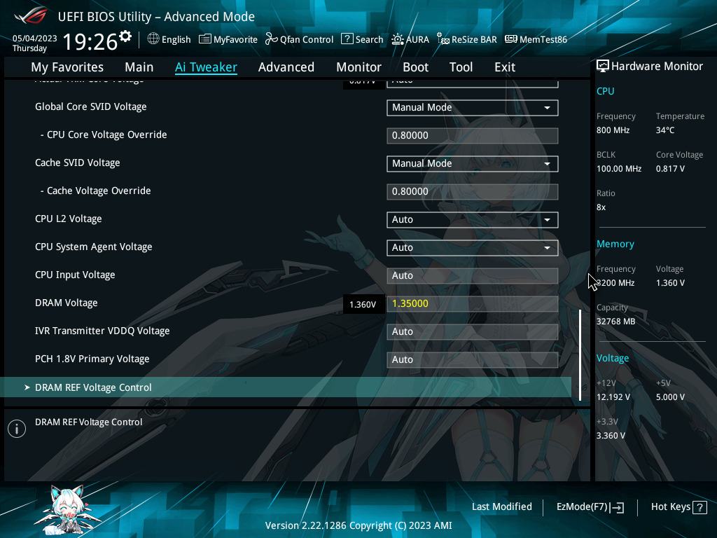Click the Hardware Monitor display icon
717x538 pixels.
click(x=603, y=67)
